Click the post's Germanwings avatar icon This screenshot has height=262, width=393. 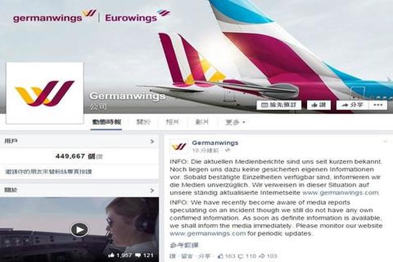tap(179, 146)
